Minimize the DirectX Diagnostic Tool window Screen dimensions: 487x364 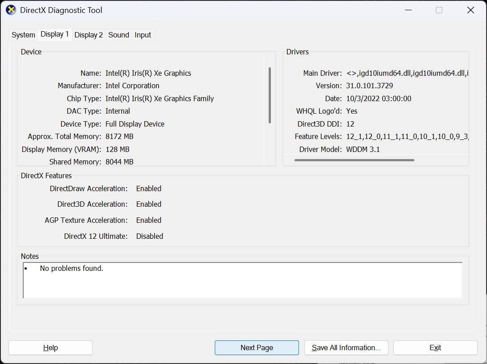click(409, 10)
